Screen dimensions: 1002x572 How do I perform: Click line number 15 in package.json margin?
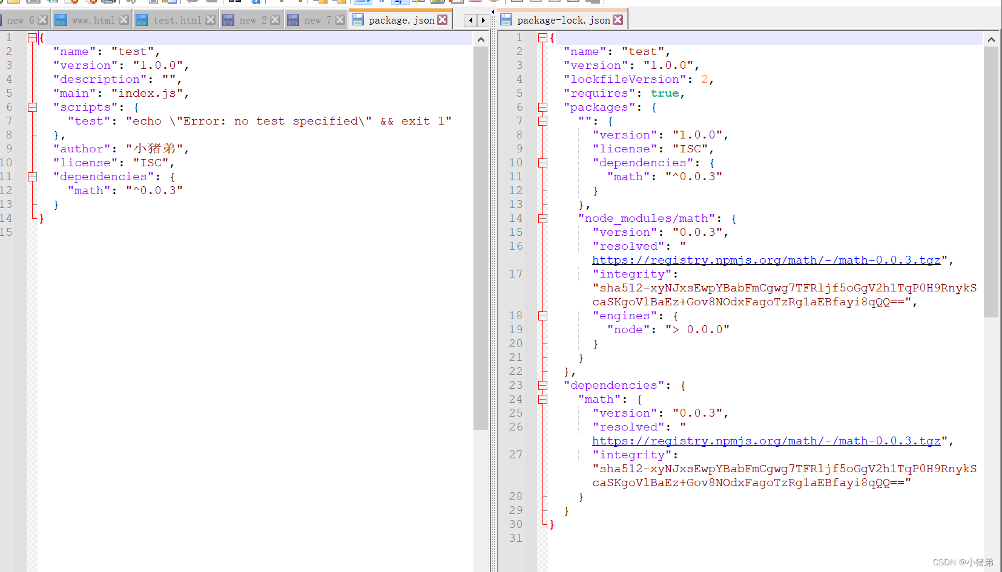point(6,232)
